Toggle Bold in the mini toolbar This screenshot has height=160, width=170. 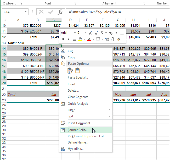point(63,39)
